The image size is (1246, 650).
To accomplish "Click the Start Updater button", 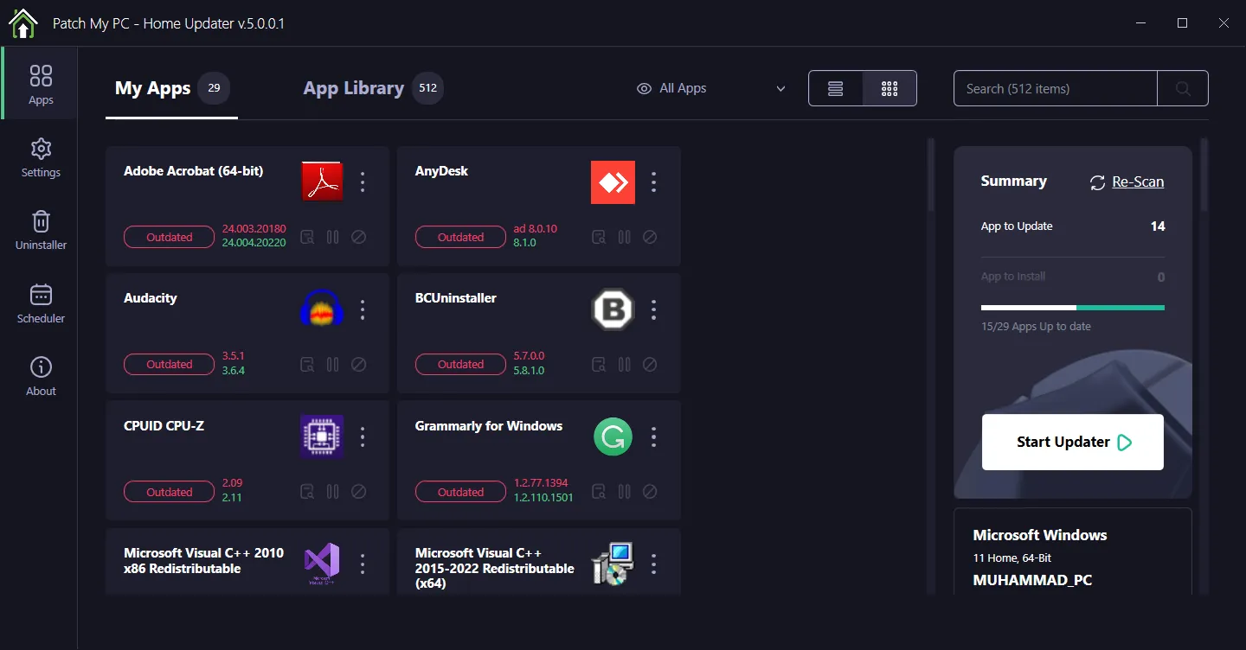I will tap(1073, 442).
